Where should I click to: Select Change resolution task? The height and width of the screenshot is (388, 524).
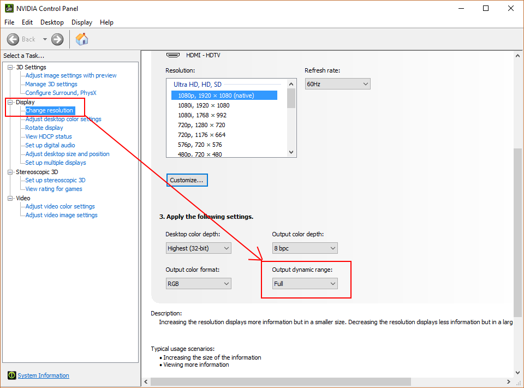click(x=50, y=110)
